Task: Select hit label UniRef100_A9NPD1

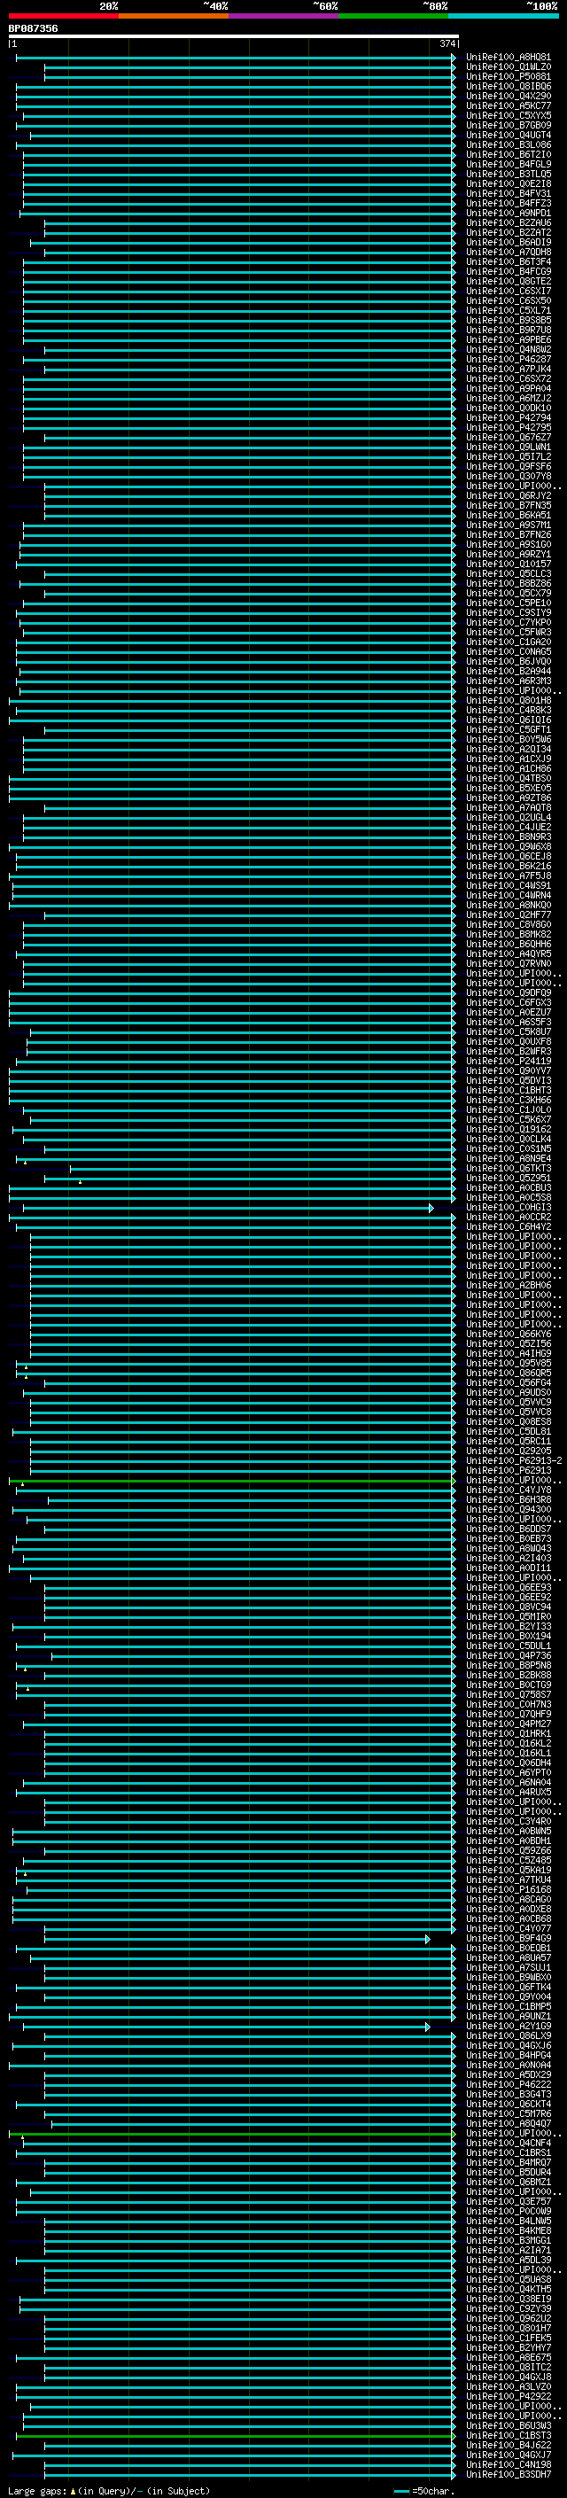Action: point(509,214)
